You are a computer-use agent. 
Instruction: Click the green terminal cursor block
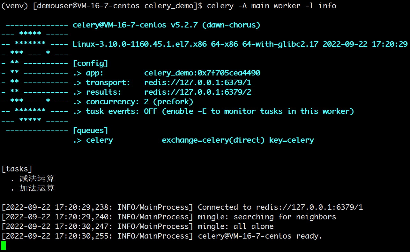[4, 246]
